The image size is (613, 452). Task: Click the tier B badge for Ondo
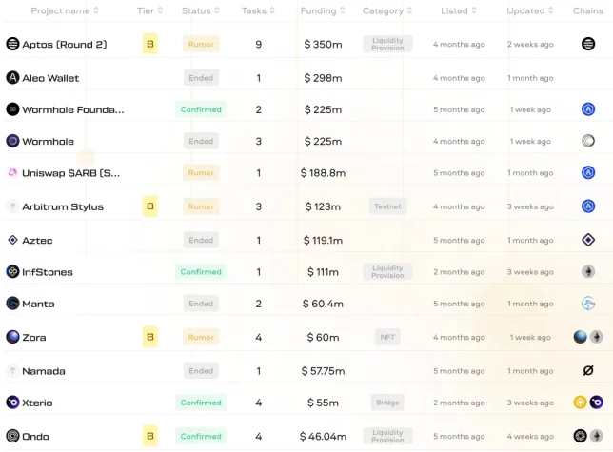(150, 436)
